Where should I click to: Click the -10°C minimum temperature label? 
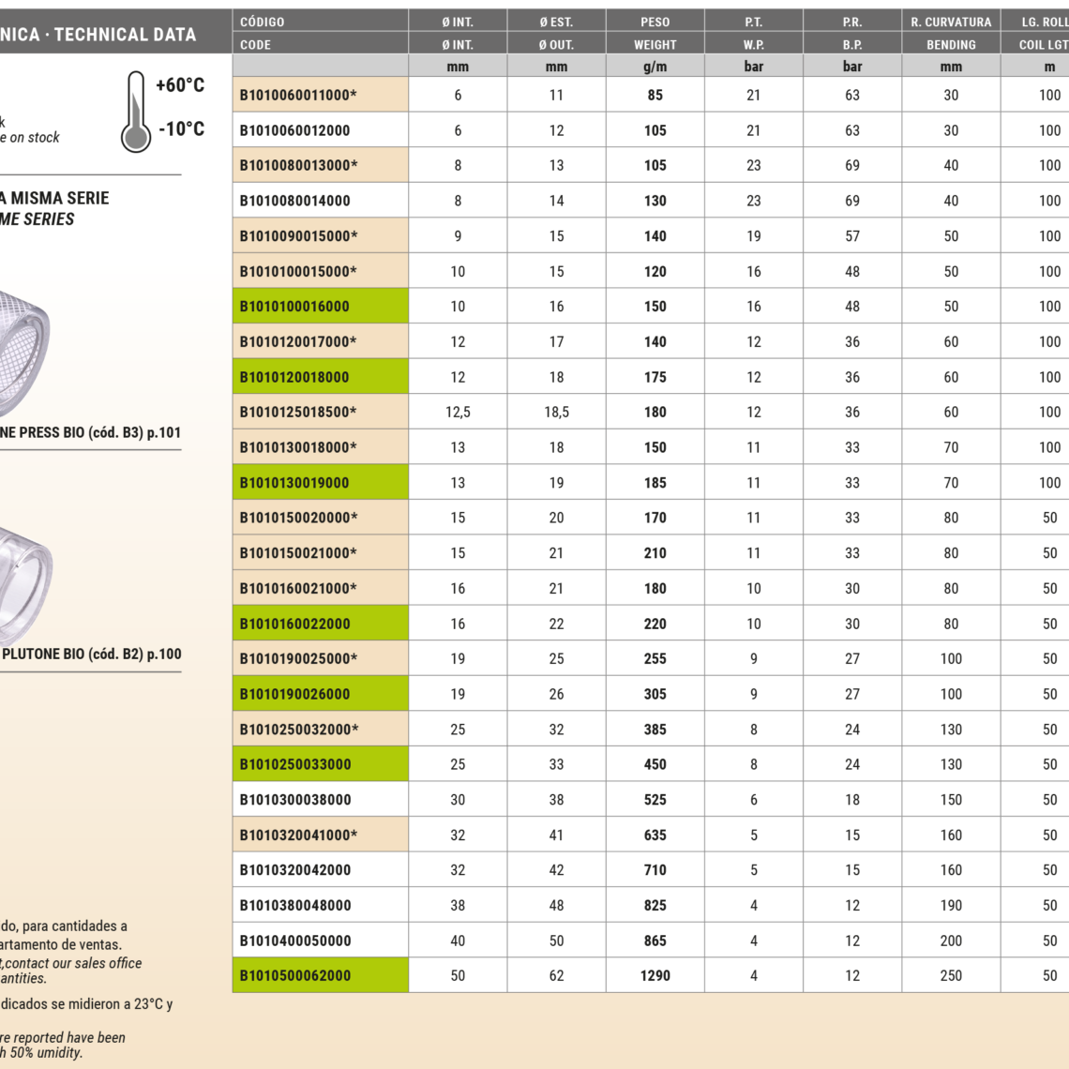181,129
